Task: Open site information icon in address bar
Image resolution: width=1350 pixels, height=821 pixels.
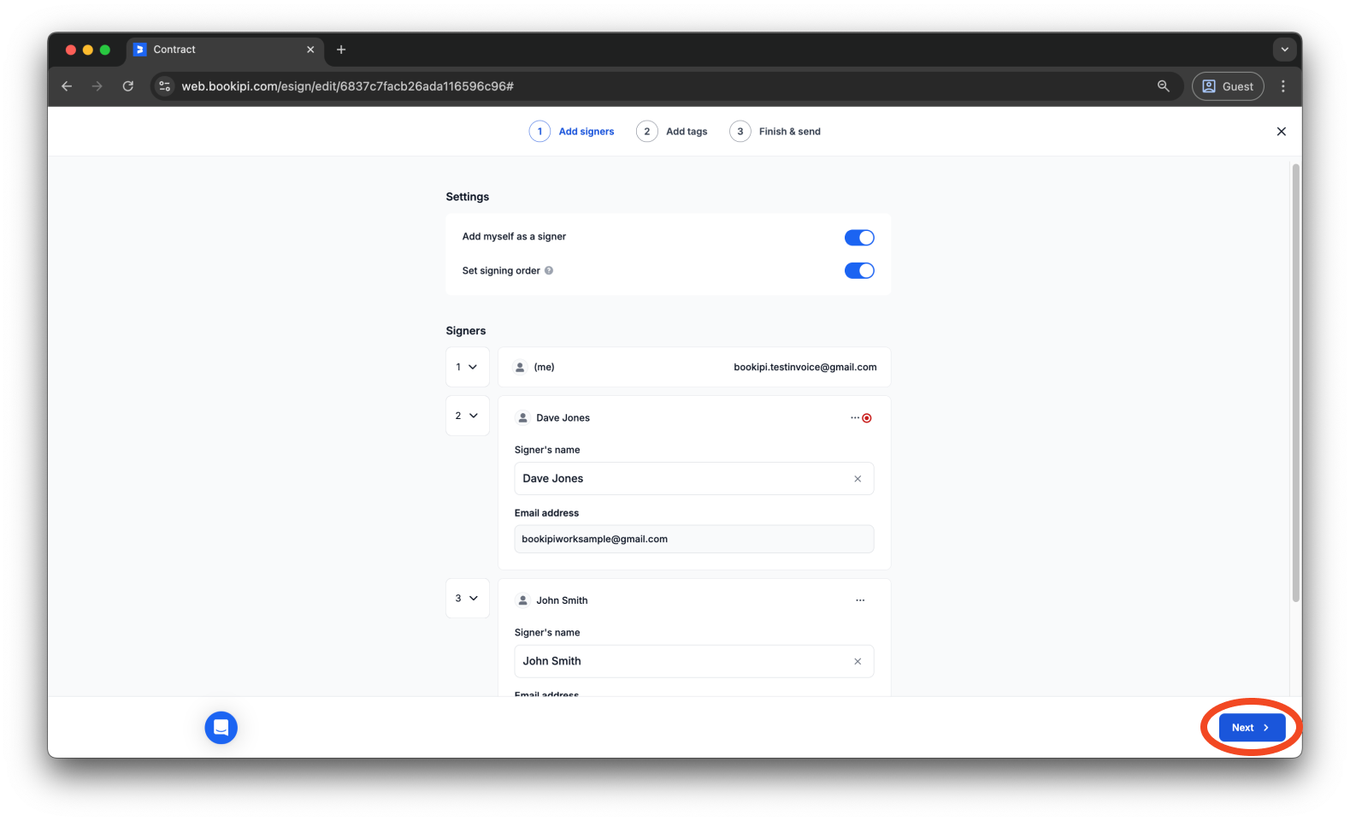Action: coord(165,86)
